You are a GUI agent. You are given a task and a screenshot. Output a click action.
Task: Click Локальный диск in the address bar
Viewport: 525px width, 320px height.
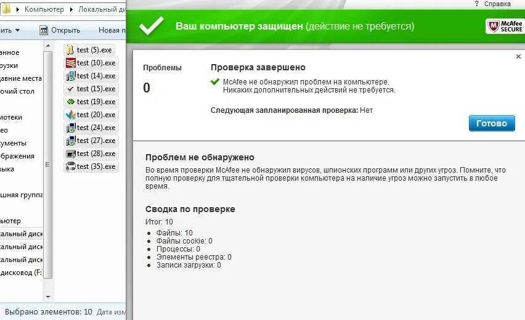tap(102, 9)
